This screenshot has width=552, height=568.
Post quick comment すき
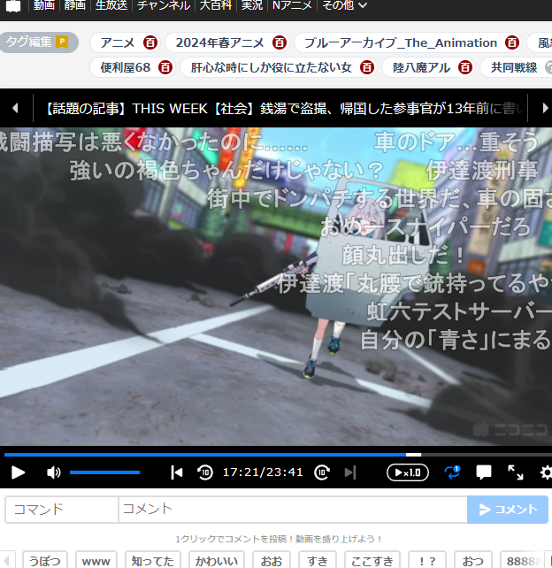318,561
